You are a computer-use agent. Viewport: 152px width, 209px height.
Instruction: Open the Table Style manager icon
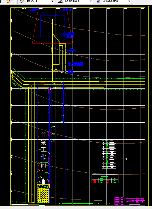tap(98, 1)
